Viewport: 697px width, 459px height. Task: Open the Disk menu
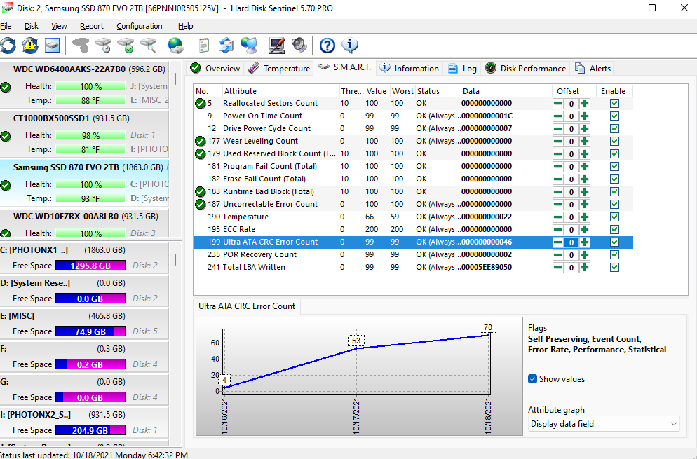32,26
